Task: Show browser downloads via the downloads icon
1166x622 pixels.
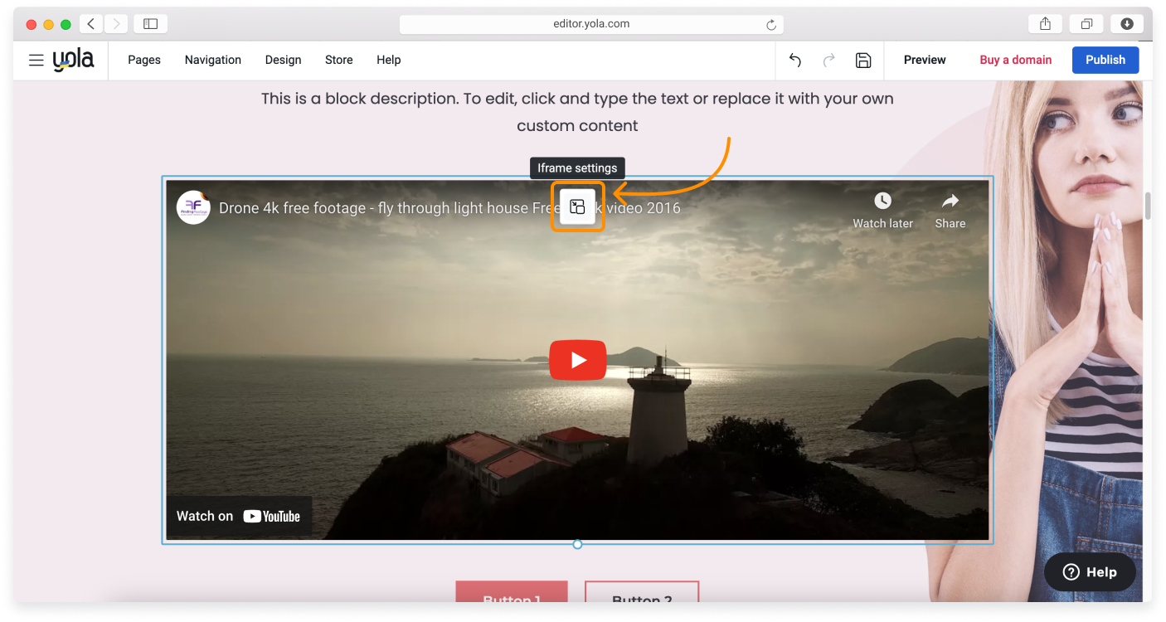Action: [x=1127, y=23]
